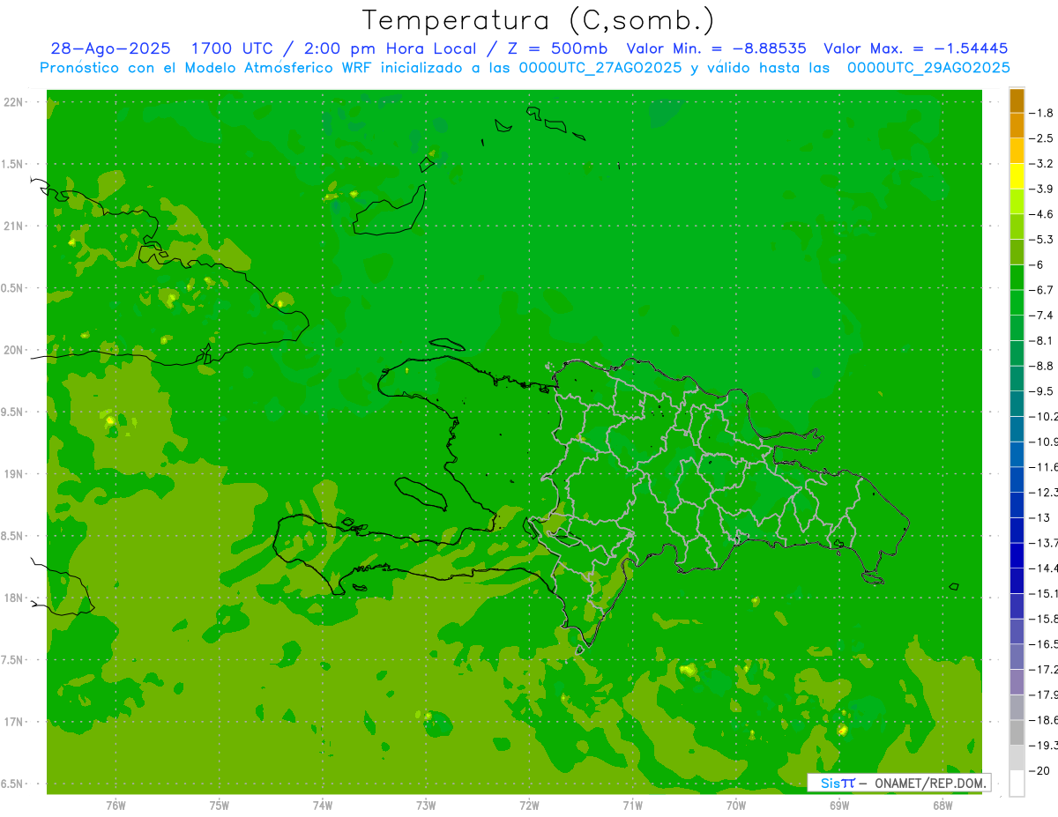Click the "70W" longitude label
The width and height of the screenshot is (1058, 817).
click(x=736, y=806)
